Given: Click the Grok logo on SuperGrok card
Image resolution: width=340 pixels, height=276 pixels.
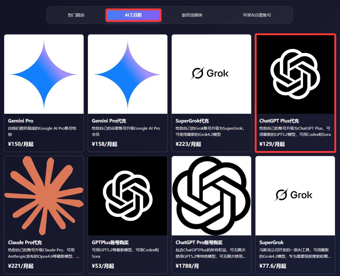Looking at the screenshot, I should 294,195.
